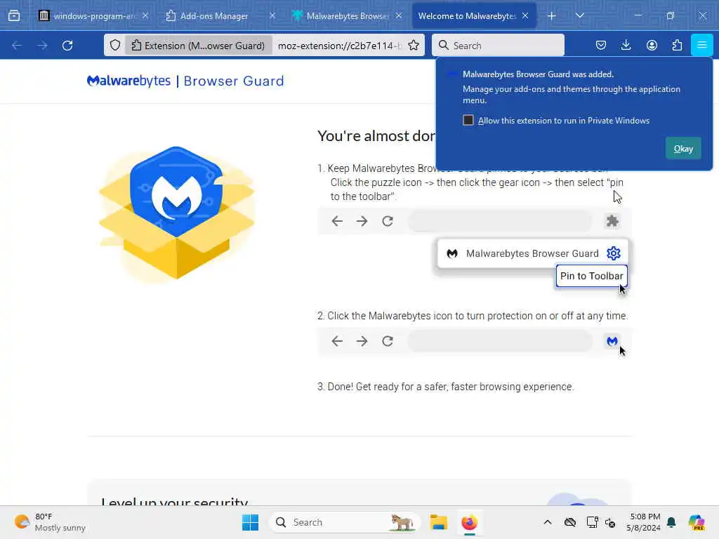
Task: Click the display/network tray icon
Action: 592,522
